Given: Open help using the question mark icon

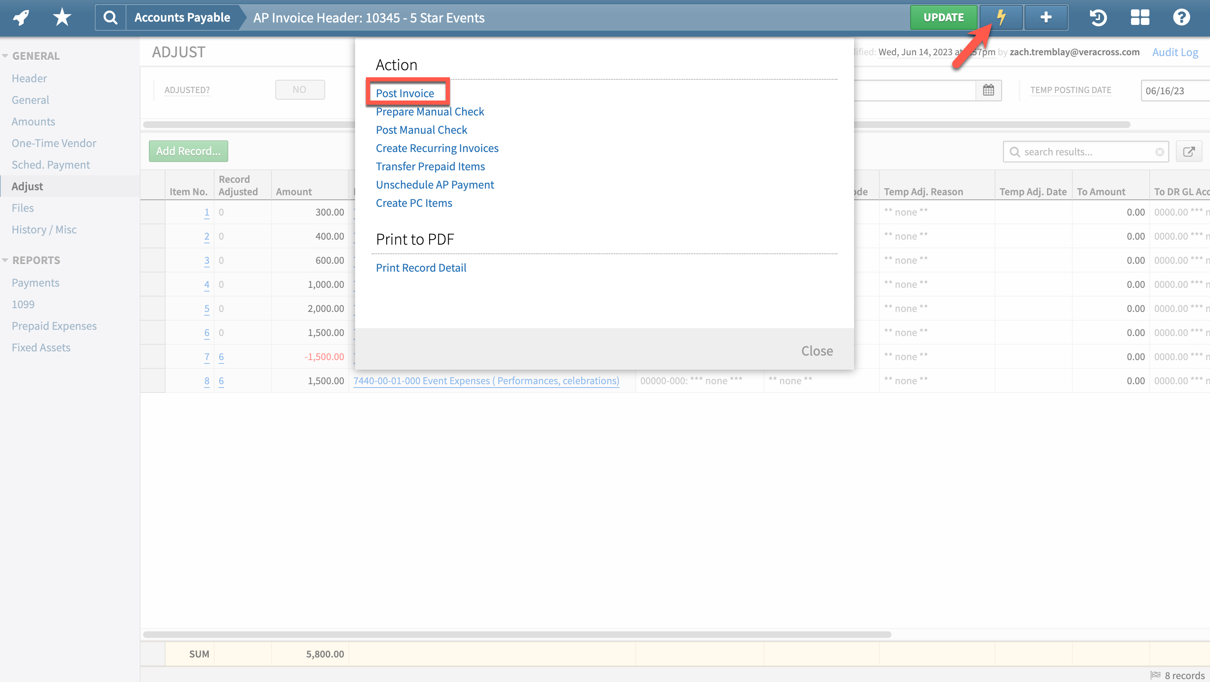Looking at the screenshot, I should point(1182,17).
